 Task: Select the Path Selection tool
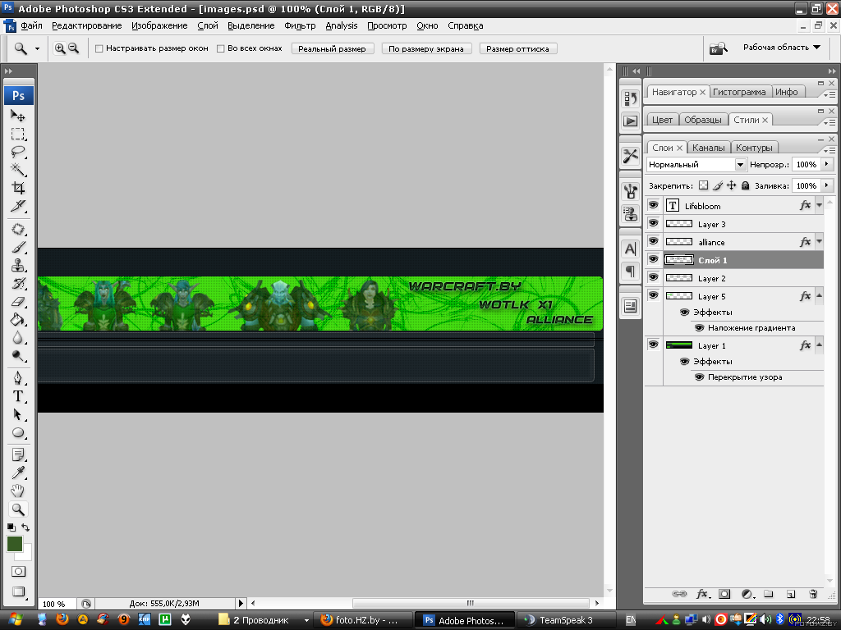point(18,414)
